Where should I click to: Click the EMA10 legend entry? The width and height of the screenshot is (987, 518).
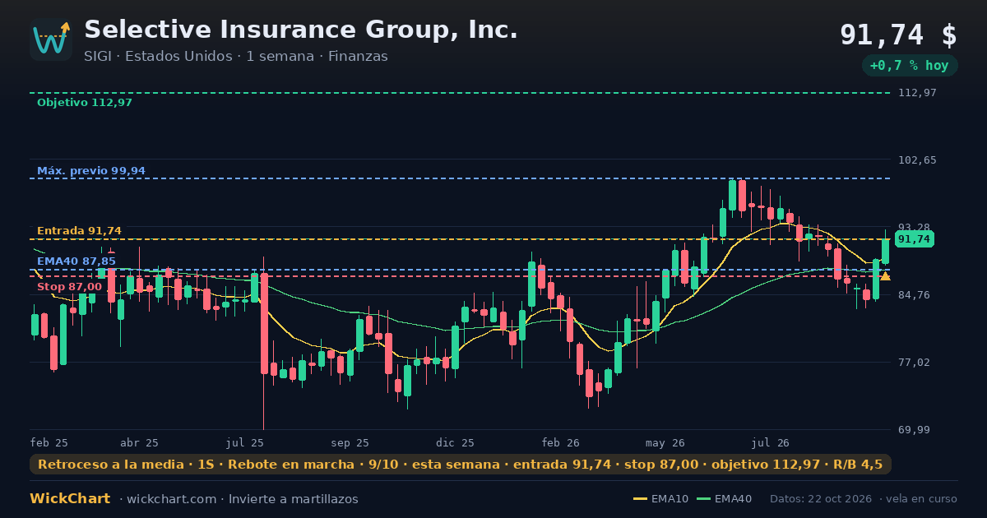coord(661,499)
